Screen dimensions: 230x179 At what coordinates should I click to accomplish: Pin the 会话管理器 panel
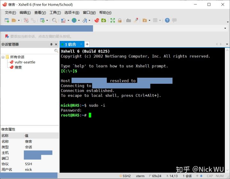[x=51, y=44]
